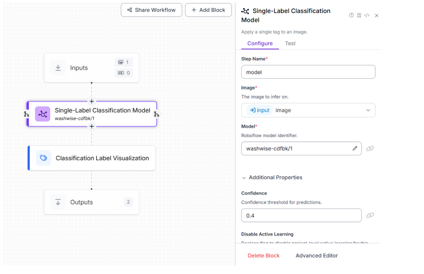Click the Share Workflow button
The image size is (424, 274).
click(x=151, y=10)
